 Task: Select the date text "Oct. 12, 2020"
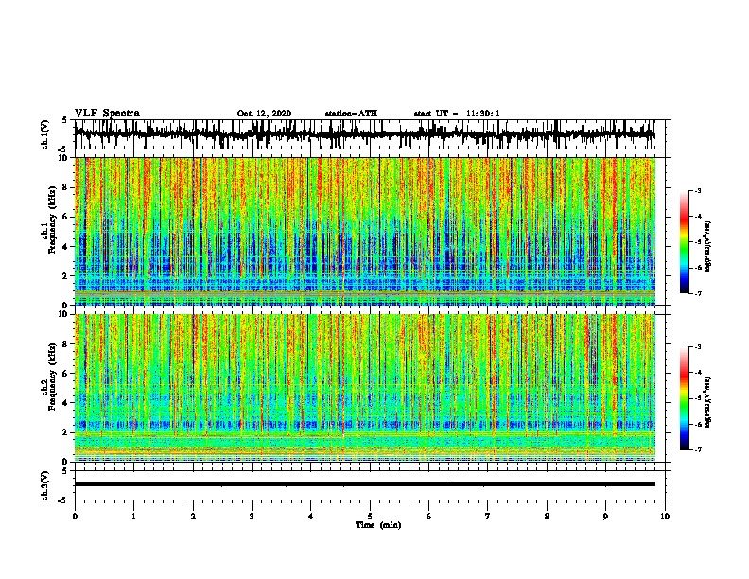[264, 114]
